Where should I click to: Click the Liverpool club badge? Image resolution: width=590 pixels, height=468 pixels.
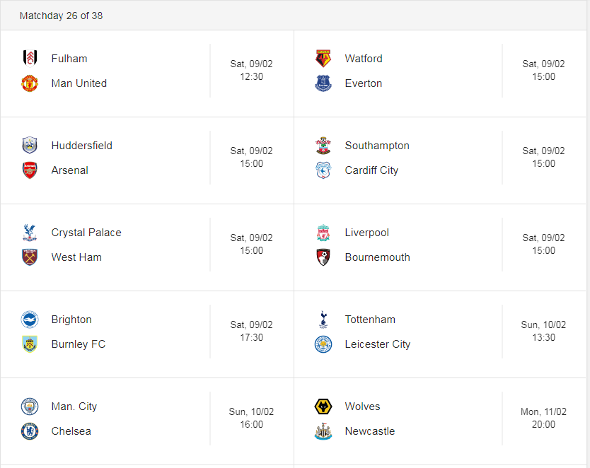(x=323, y=233)
